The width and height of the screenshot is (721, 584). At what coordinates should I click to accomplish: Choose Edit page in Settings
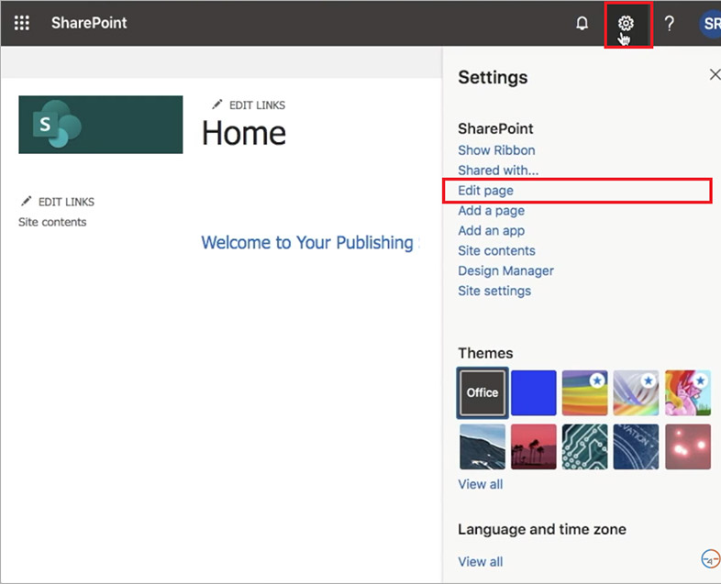click(485, 191)
